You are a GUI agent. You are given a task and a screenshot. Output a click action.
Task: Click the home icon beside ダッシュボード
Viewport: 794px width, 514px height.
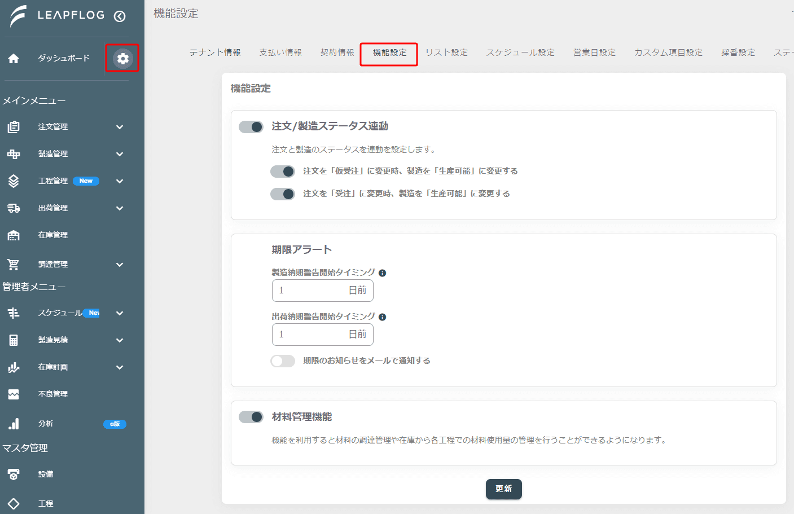(14, 58)
